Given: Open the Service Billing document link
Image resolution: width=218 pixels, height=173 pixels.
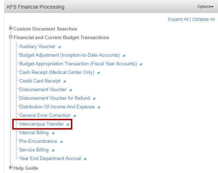Looking at the screenshot, I should point(34,150).
